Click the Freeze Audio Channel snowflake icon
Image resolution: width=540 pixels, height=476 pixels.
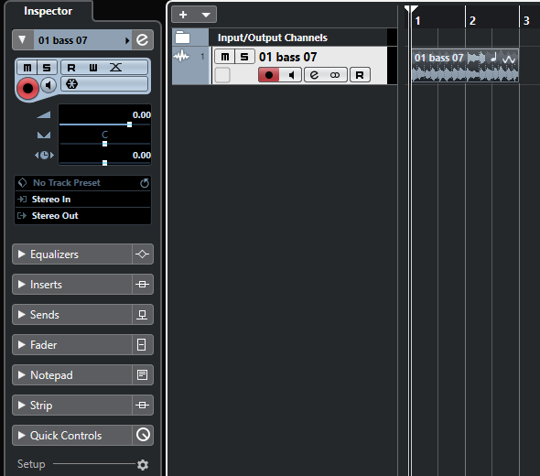[71, 83]
